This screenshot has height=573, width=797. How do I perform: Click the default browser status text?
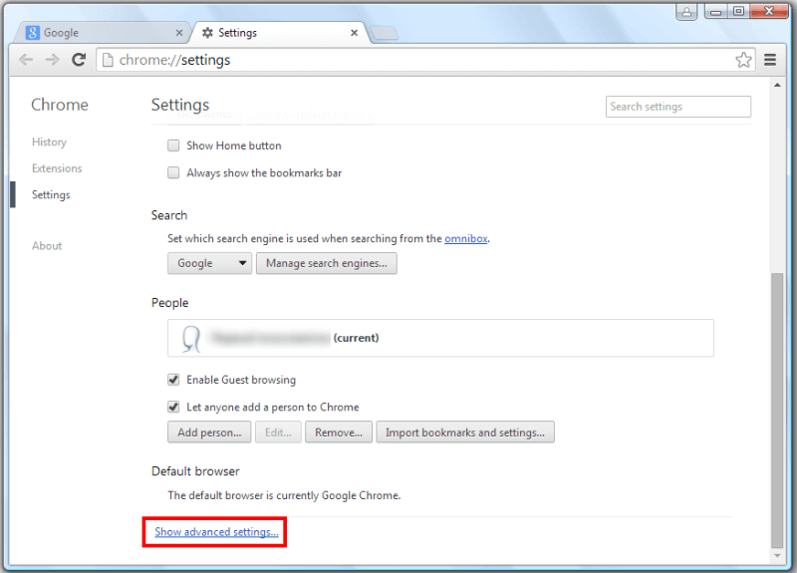(284, 495)
